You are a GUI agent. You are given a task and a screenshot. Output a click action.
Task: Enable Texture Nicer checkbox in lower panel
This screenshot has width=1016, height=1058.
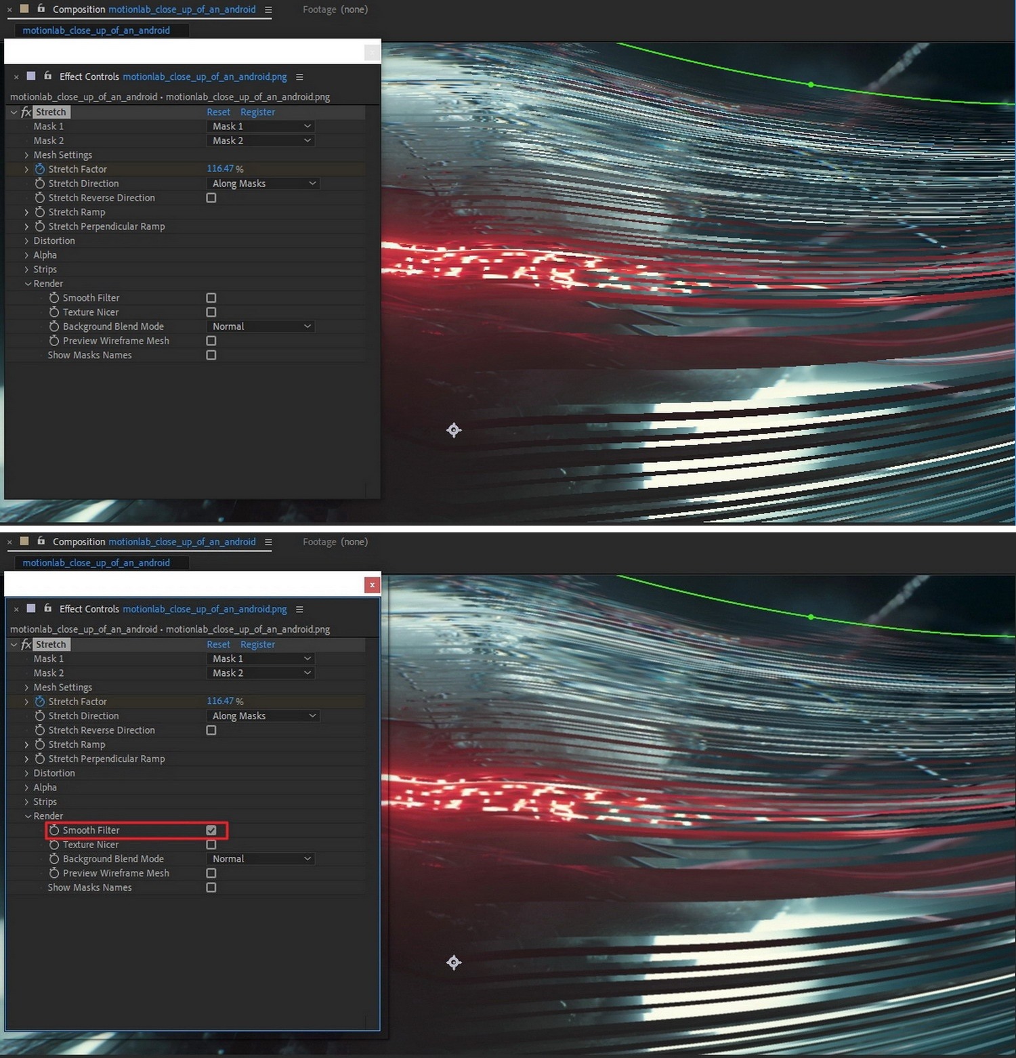point(211,845)
